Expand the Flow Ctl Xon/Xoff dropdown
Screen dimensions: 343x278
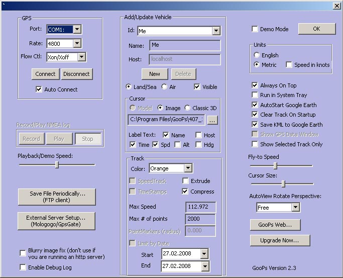point(81,57)
